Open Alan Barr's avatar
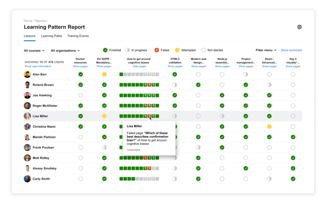Screen dimensions: 326x205 click(x=27, y=74)
